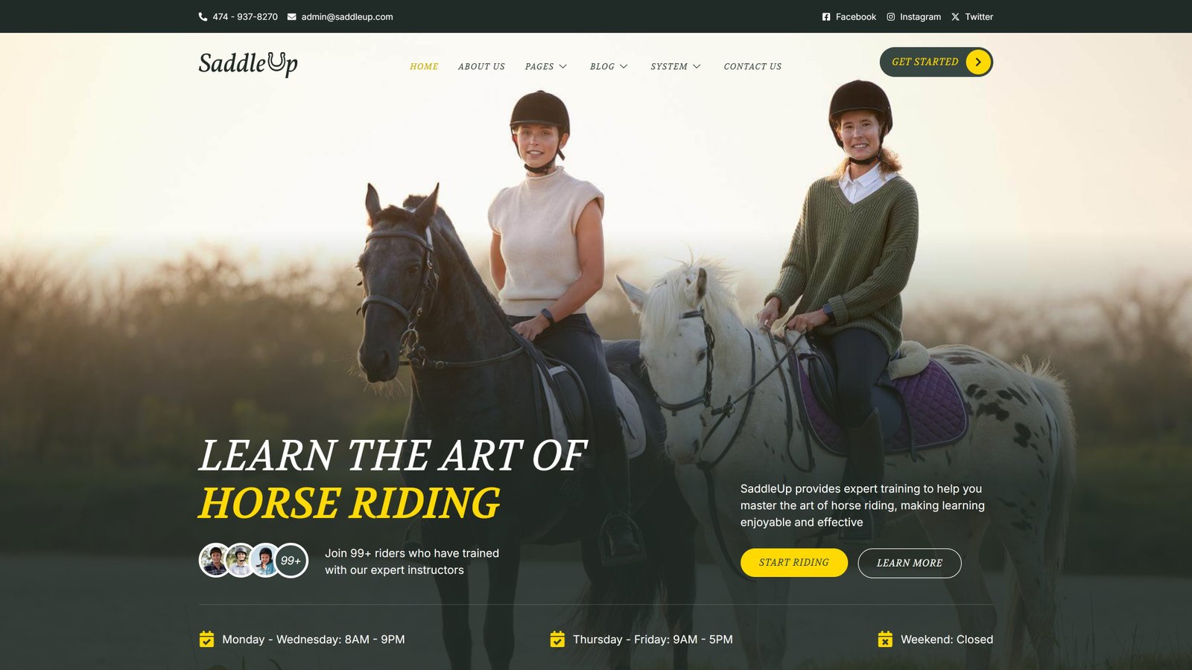The width and height of the screenshot is (1192, 670).
Task: Click the Facebook icon in top bar
Action: [826, 16]
